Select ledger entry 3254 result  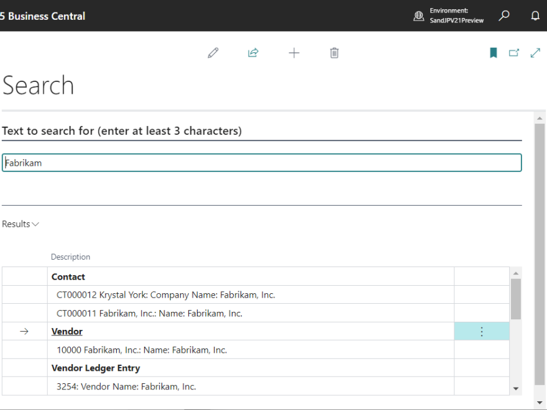(255, 386)
